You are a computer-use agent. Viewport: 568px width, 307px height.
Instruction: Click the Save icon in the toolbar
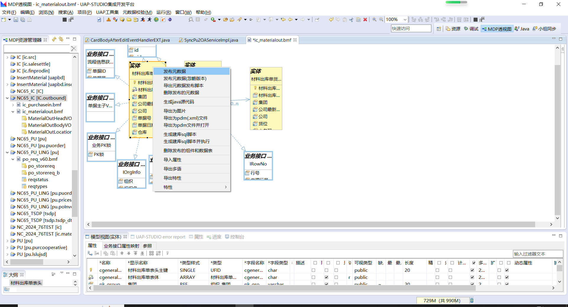16,20
